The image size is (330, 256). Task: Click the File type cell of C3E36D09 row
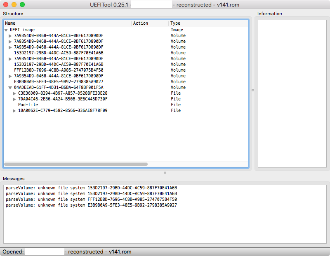pyautogui.click(x=176, y=93)
